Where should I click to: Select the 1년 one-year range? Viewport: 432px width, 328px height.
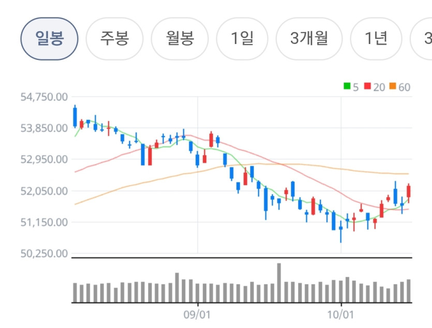point(376,39)
